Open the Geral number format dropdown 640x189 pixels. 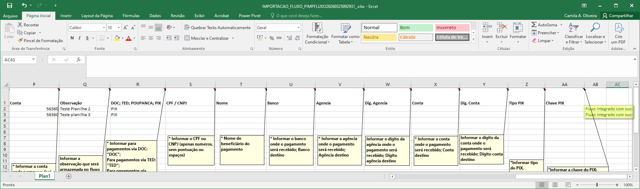tap(298, 27)
